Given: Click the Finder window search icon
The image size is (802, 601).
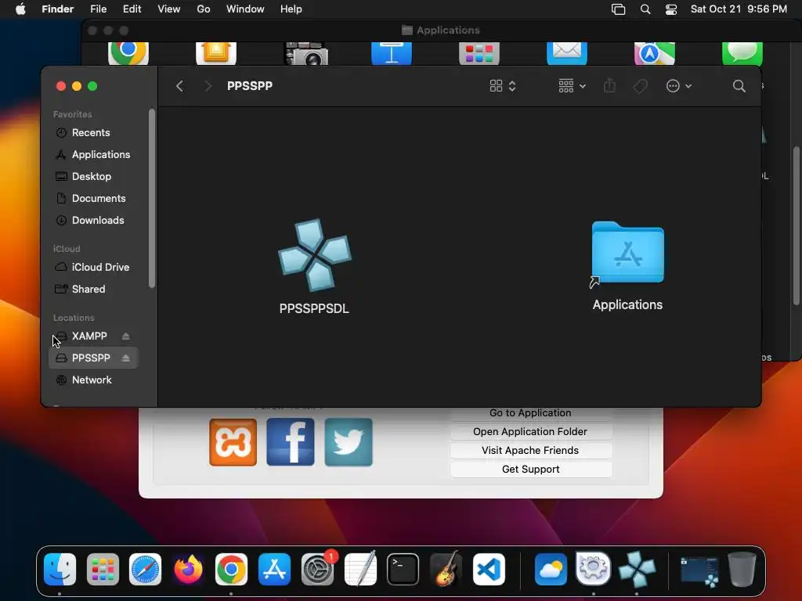Looking at the screenshot, I should 739,86.
